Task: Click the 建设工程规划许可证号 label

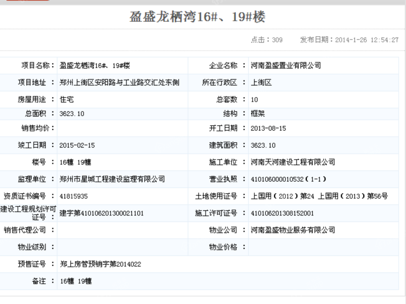Action: pos(28,213)
